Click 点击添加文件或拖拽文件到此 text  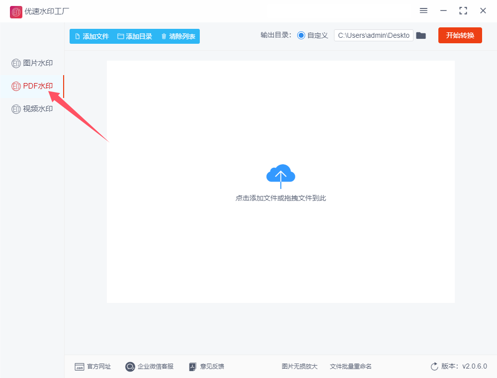tap(280, 198)
